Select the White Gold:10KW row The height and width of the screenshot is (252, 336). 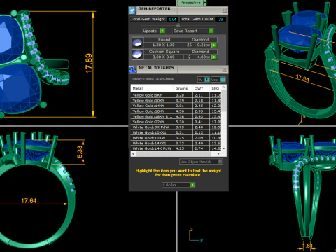coord(176,138)
